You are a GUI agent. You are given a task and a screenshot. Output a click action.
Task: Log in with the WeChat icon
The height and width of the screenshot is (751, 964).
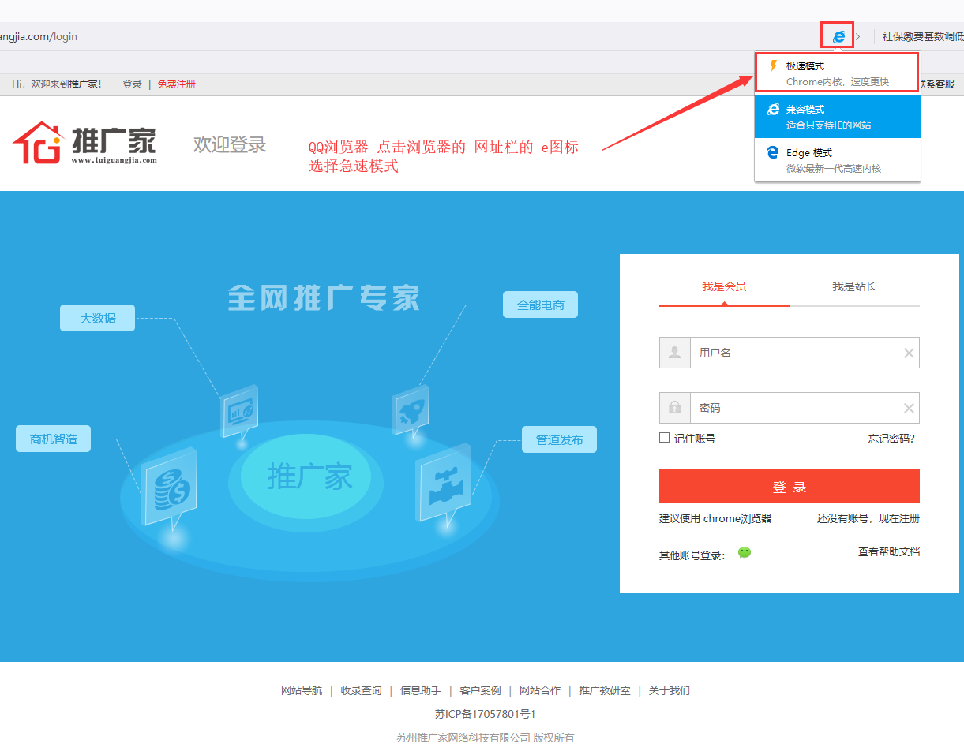[745, 552]
